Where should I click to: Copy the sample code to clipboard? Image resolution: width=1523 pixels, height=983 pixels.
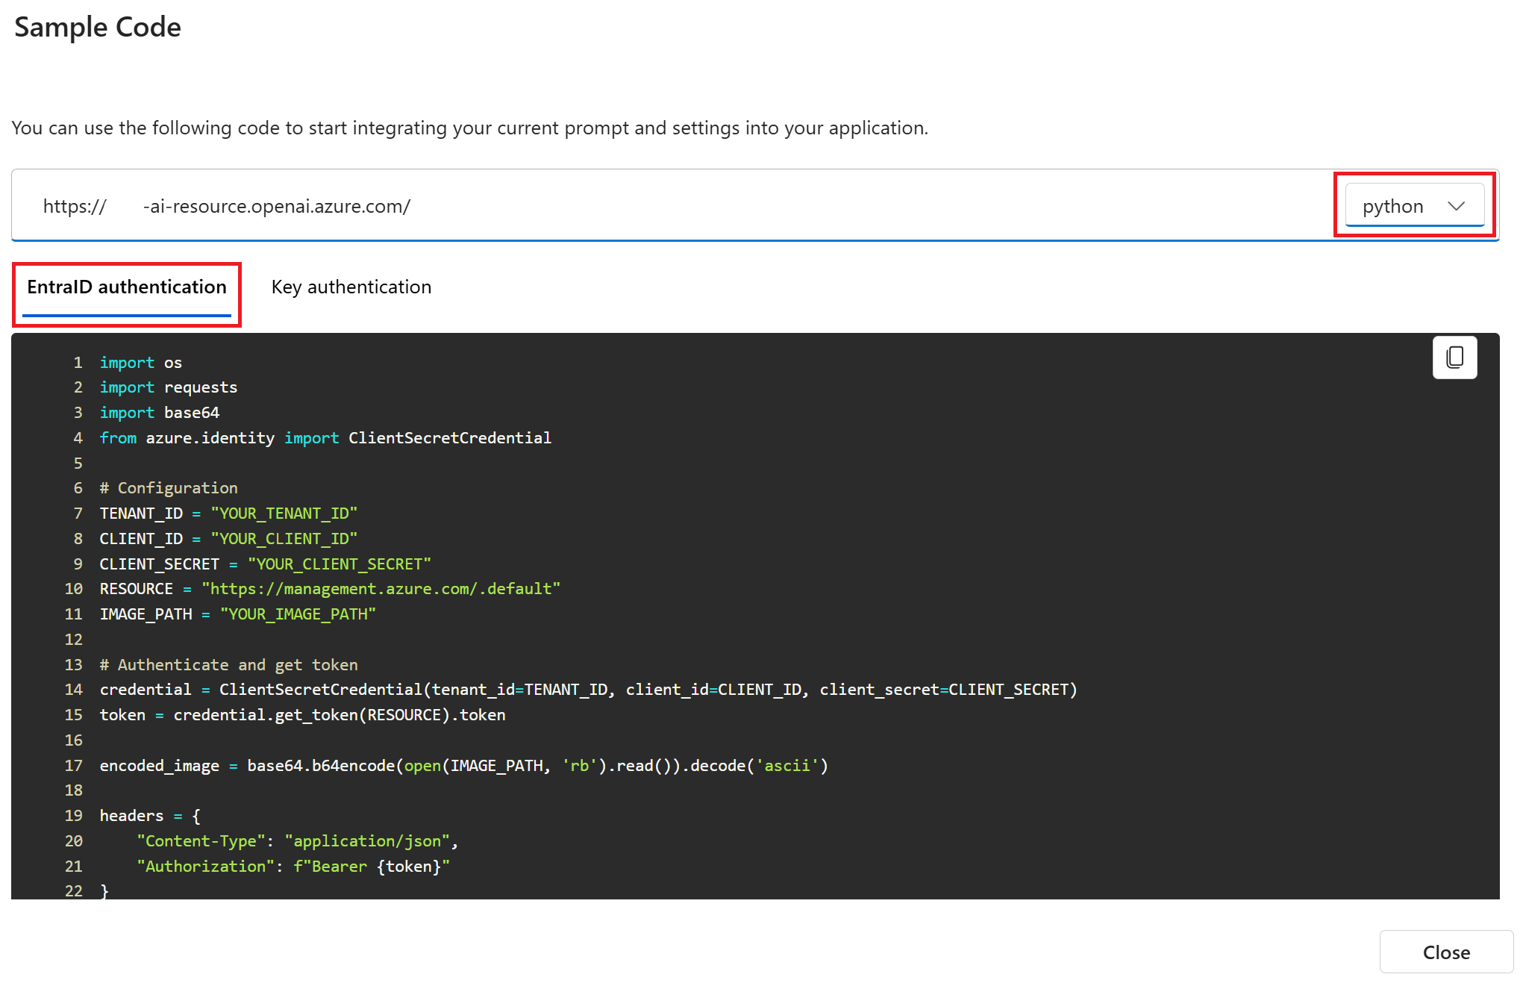coord(1454,358)
